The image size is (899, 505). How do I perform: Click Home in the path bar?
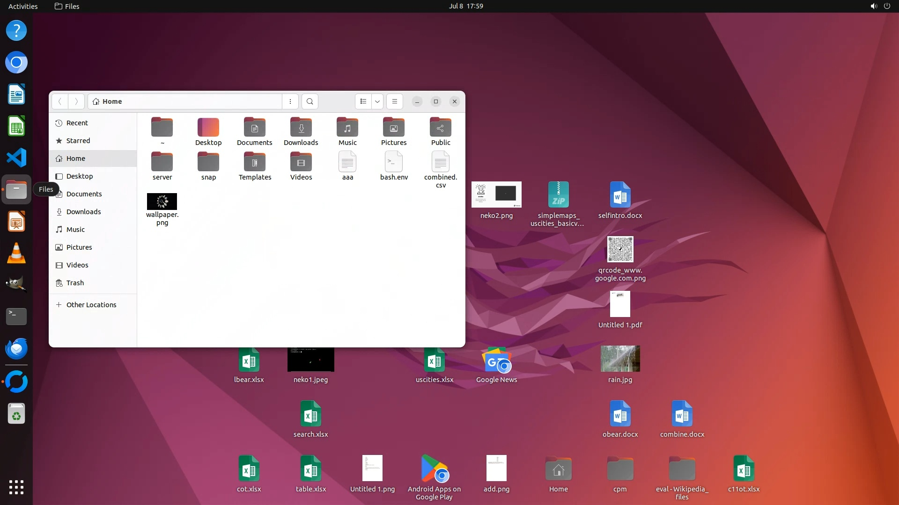tap(112, 101)
